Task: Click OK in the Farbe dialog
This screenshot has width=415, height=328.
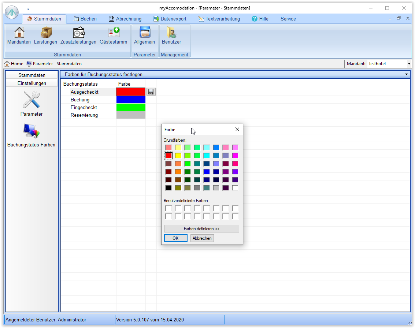Action: point(175,238)
